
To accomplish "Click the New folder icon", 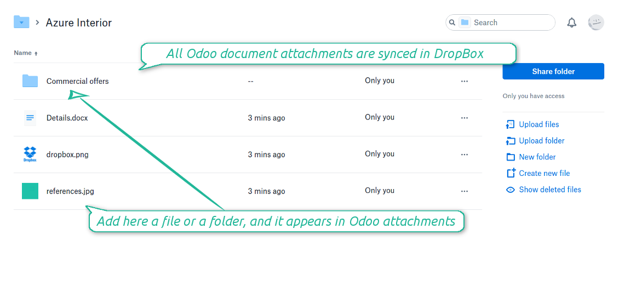I will [511, 157].
